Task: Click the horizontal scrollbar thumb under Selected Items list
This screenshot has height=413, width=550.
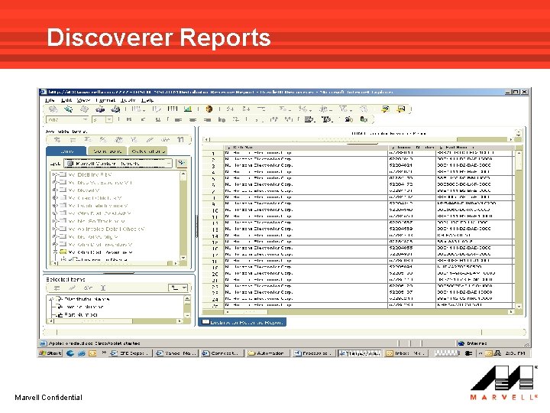Action: point(93,321)
